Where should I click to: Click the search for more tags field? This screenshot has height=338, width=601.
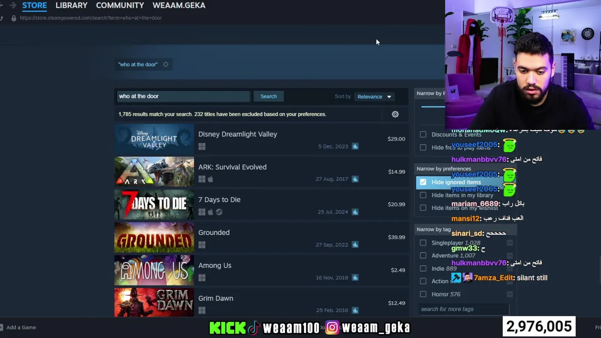[x=463, y=309]
